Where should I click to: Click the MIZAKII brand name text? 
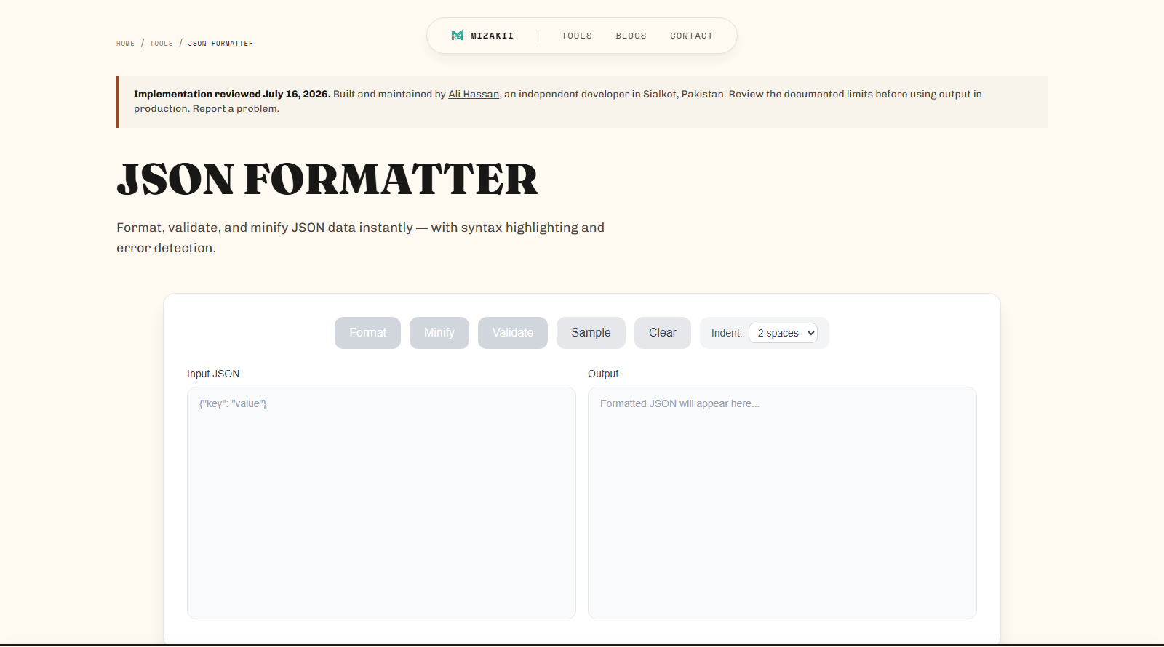[x=492, y=36]
